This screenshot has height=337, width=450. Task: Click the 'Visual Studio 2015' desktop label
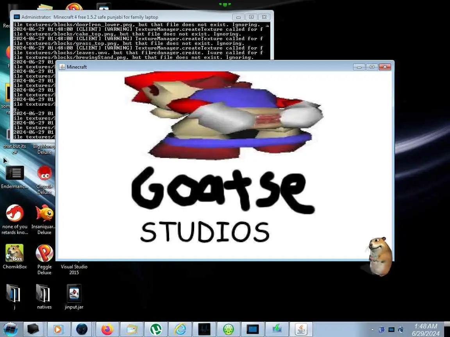74,270
